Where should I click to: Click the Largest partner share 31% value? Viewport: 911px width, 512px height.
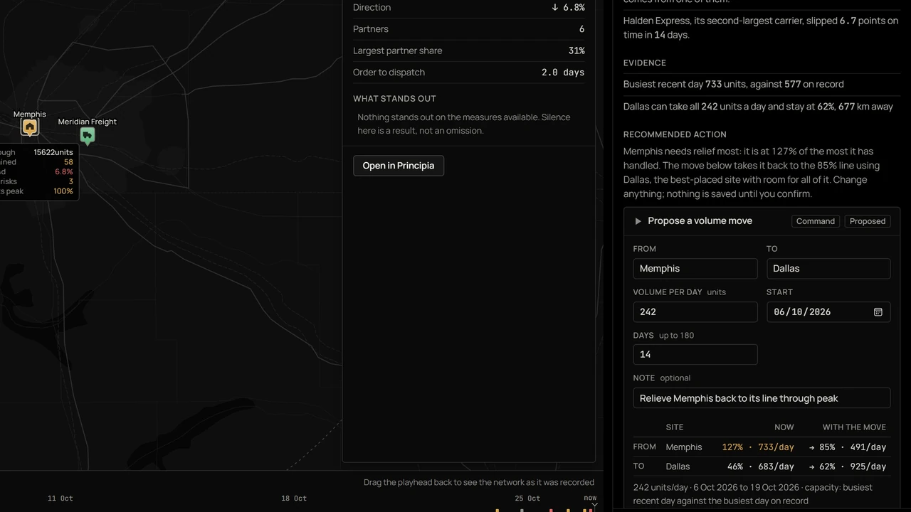(x=576, y=50)
